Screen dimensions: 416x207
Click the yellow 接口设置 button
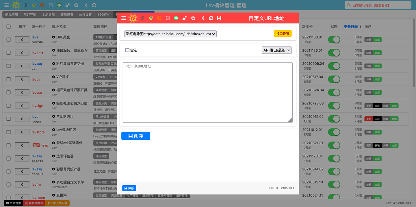(x=283, y=34)
